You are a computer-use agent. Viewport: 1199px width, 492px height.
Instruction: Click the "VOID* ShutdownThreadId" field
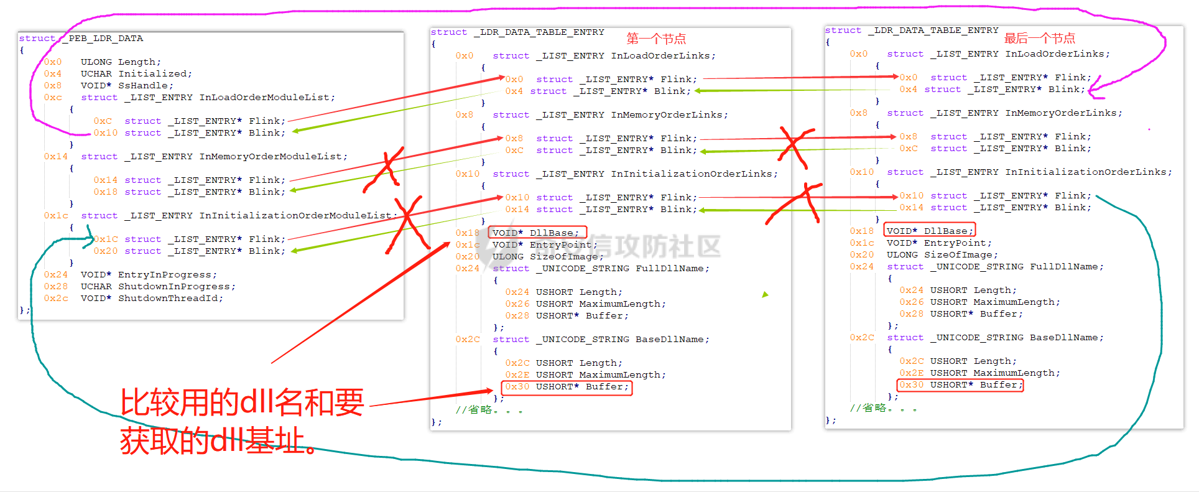coord(152,299)
